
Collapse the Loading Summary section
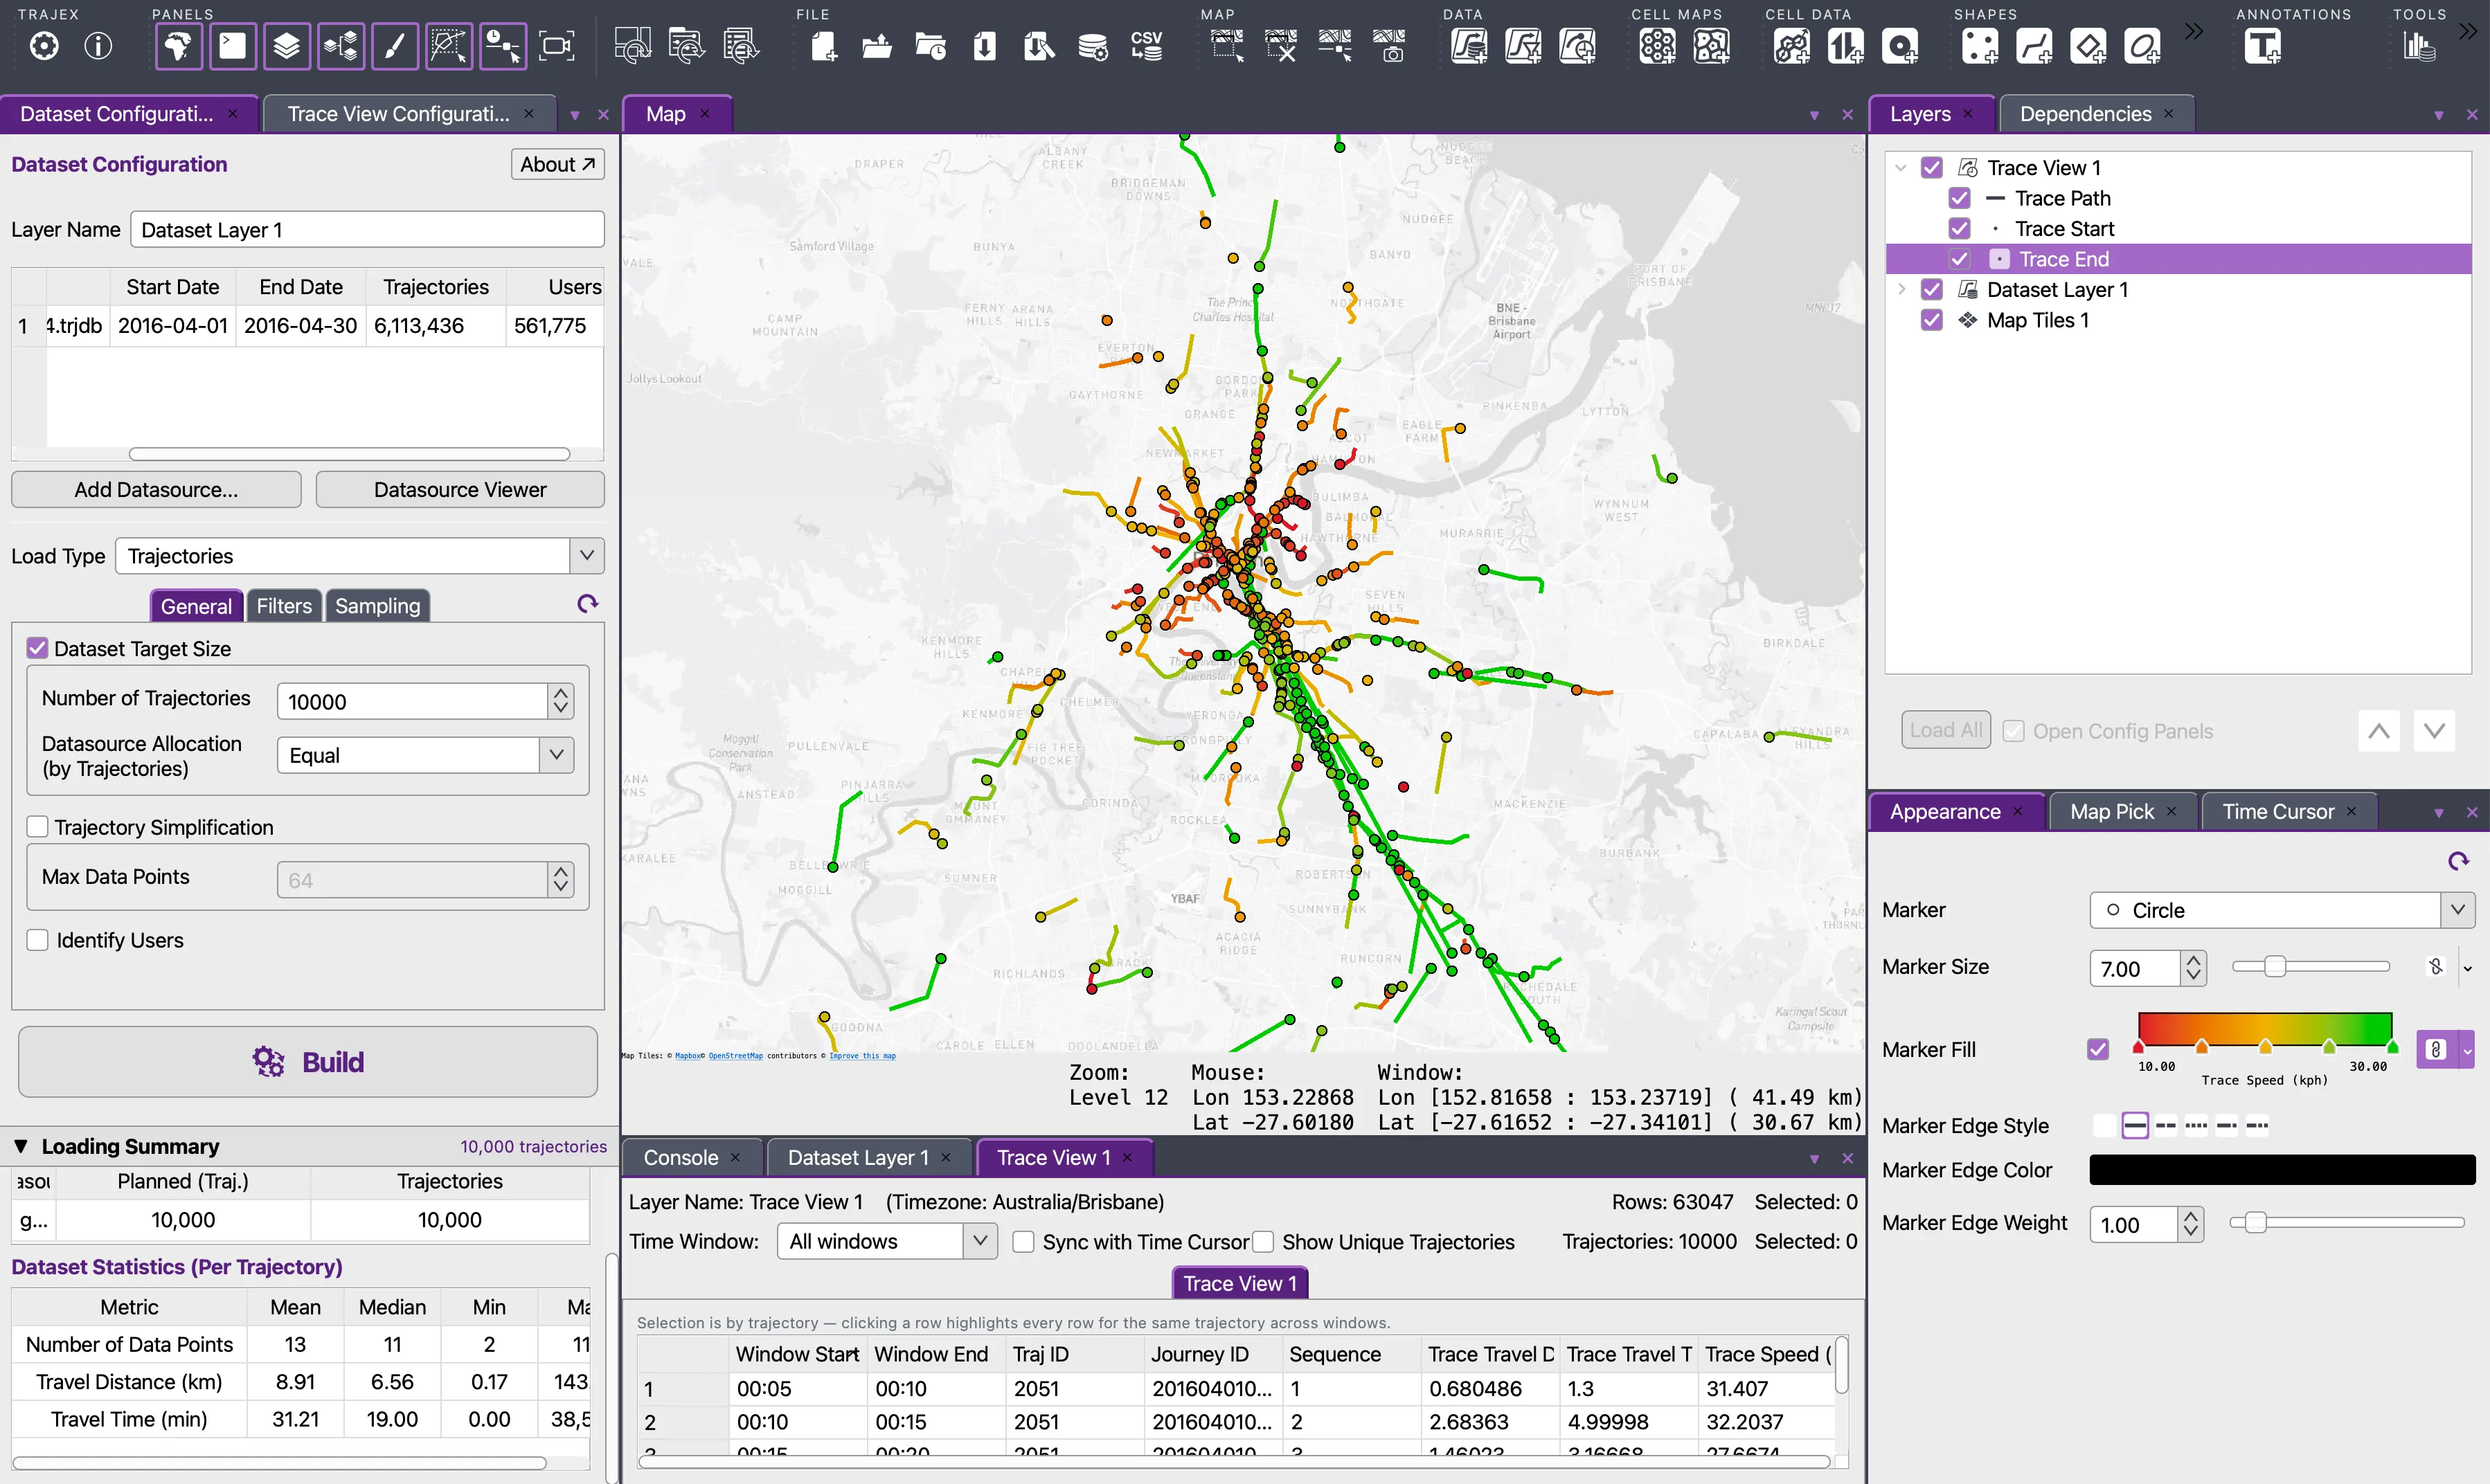[x=21, y=1146]
